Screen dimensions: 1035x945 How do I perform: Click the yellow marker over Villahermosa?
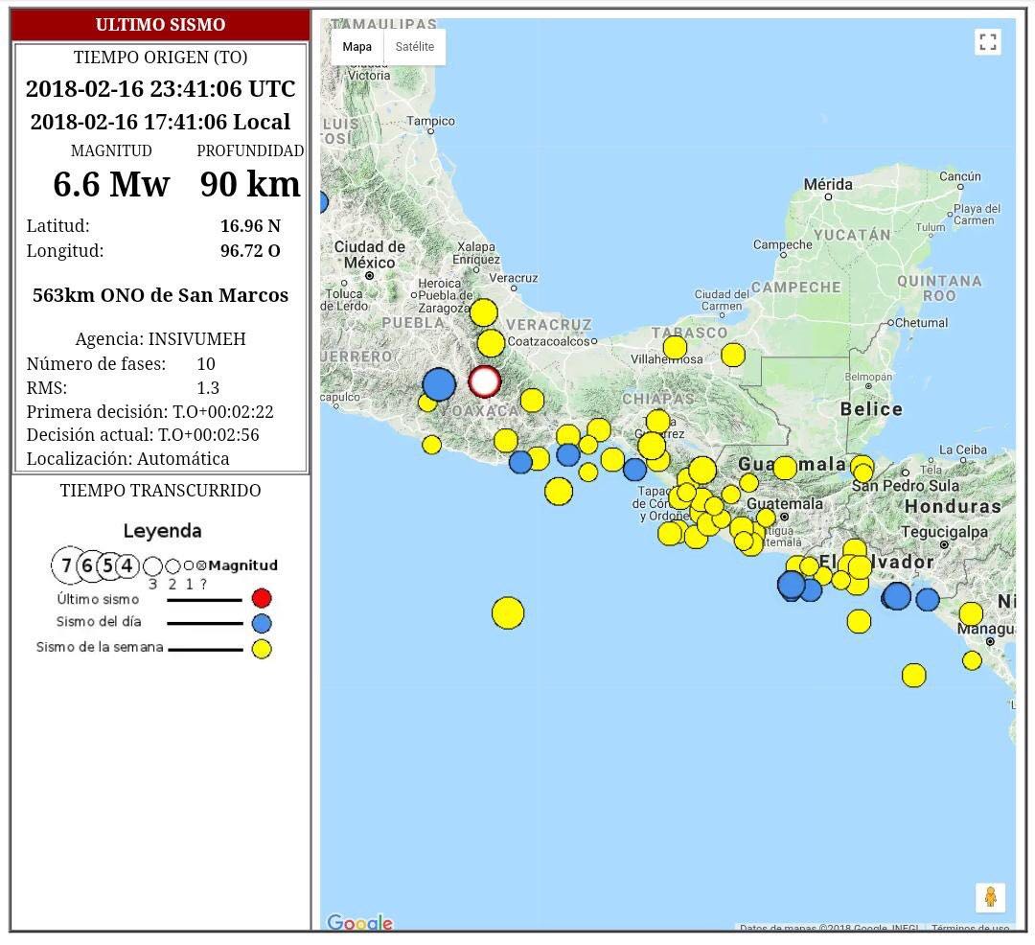click(x=675, y=347)
